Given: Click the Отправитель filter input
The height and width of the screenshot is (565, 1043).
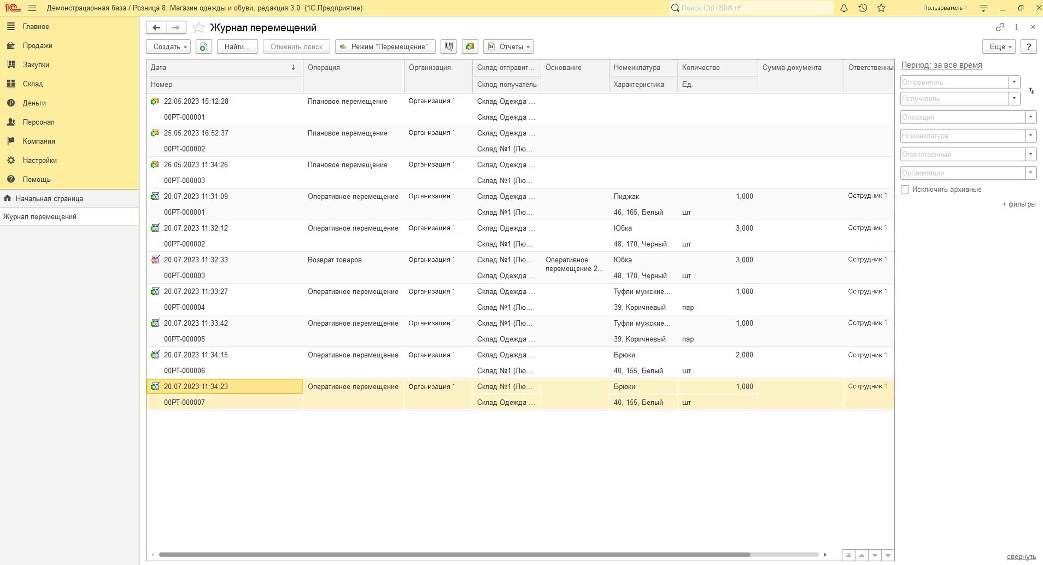Looking at the screenshot, I should tap(954, 82).
